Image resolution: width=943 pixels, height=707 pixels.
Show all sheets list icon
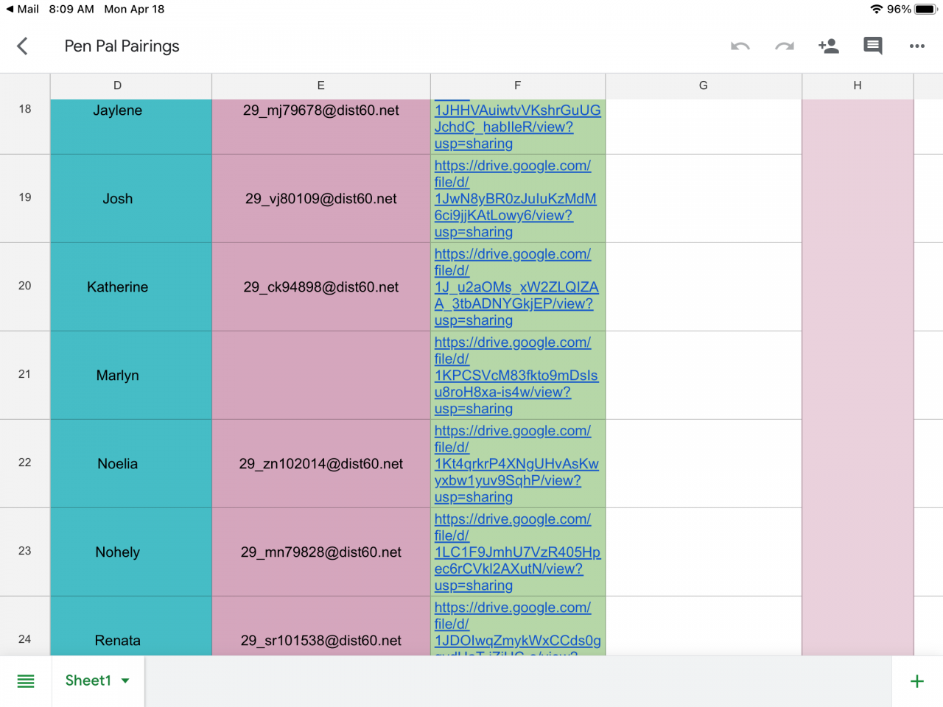pyautogui.click(x=26, y=681)
